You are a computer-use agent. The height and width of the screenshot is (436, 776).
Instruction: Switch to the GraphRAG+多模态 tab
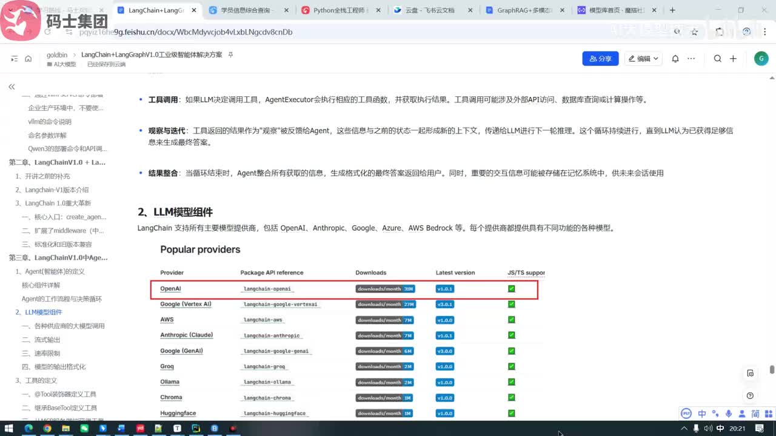coord(524,10)
